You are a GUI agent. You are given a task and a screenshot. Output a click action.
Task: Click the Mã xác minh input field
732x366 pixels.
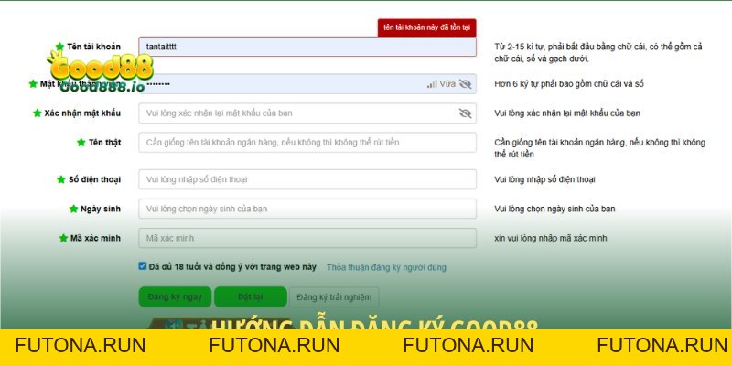click(307, 238)
